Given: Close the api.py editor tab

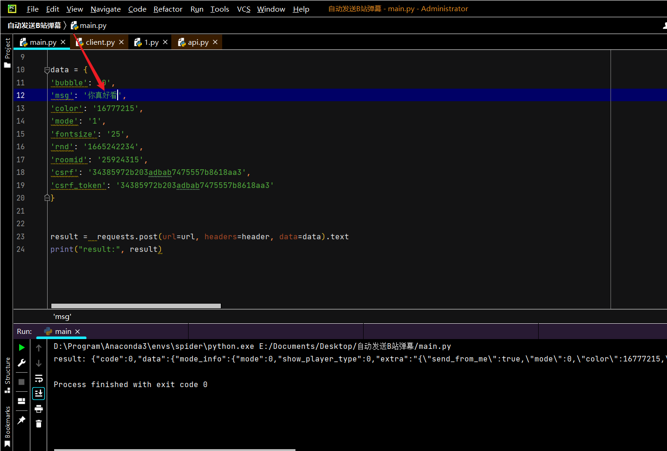Looking at the screenshot, I should [215, 42].
